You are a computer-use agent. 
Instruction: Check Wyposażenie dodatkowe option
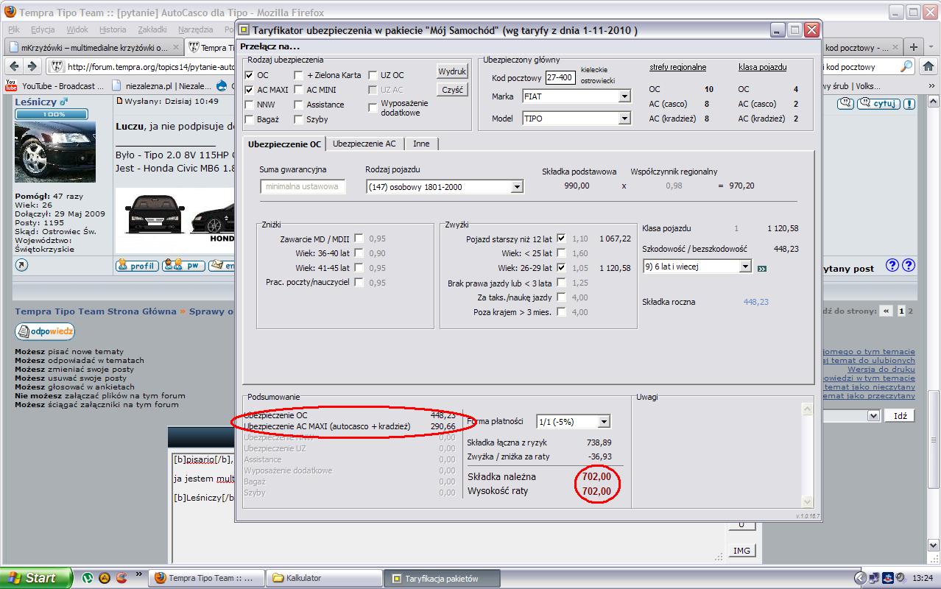point(374,107)
